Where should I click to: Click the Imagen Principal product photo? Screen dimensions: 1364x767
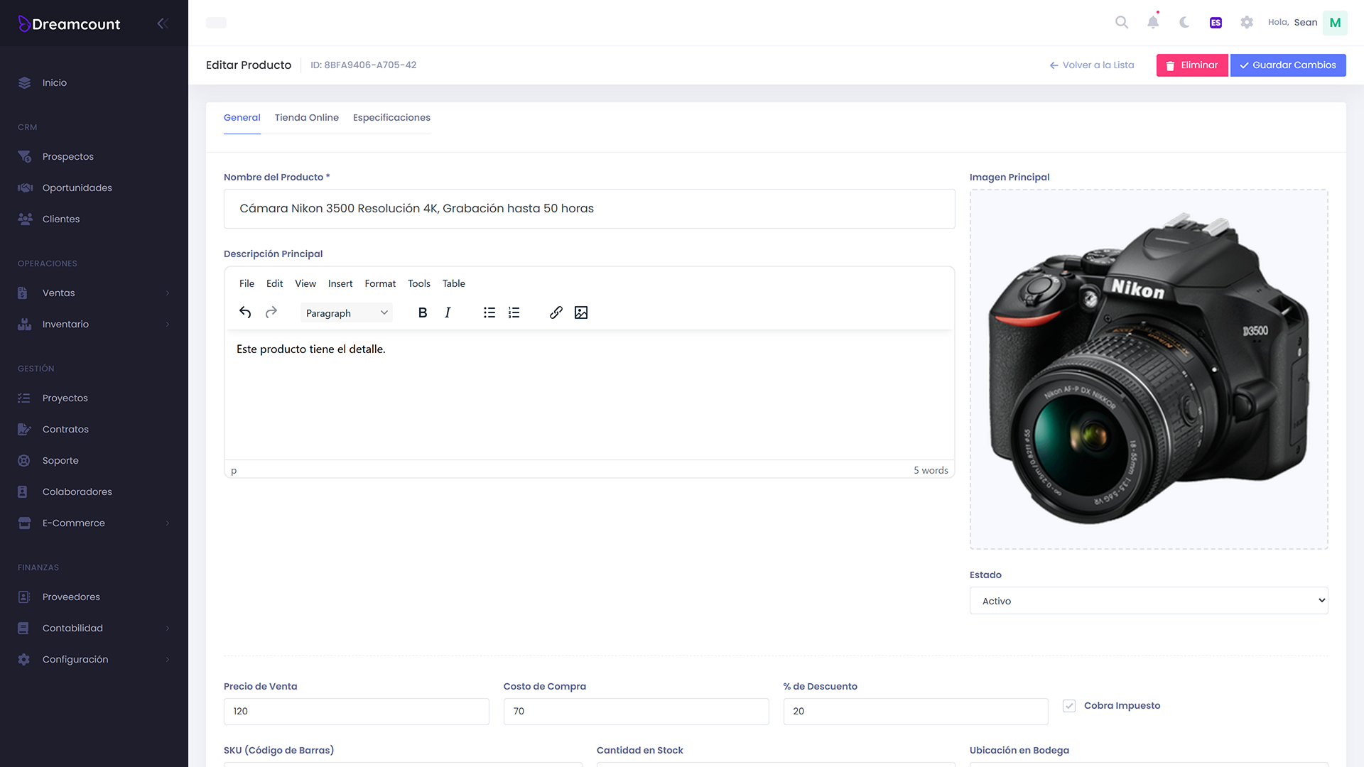pyautogui.click(x=1148, y=368)
